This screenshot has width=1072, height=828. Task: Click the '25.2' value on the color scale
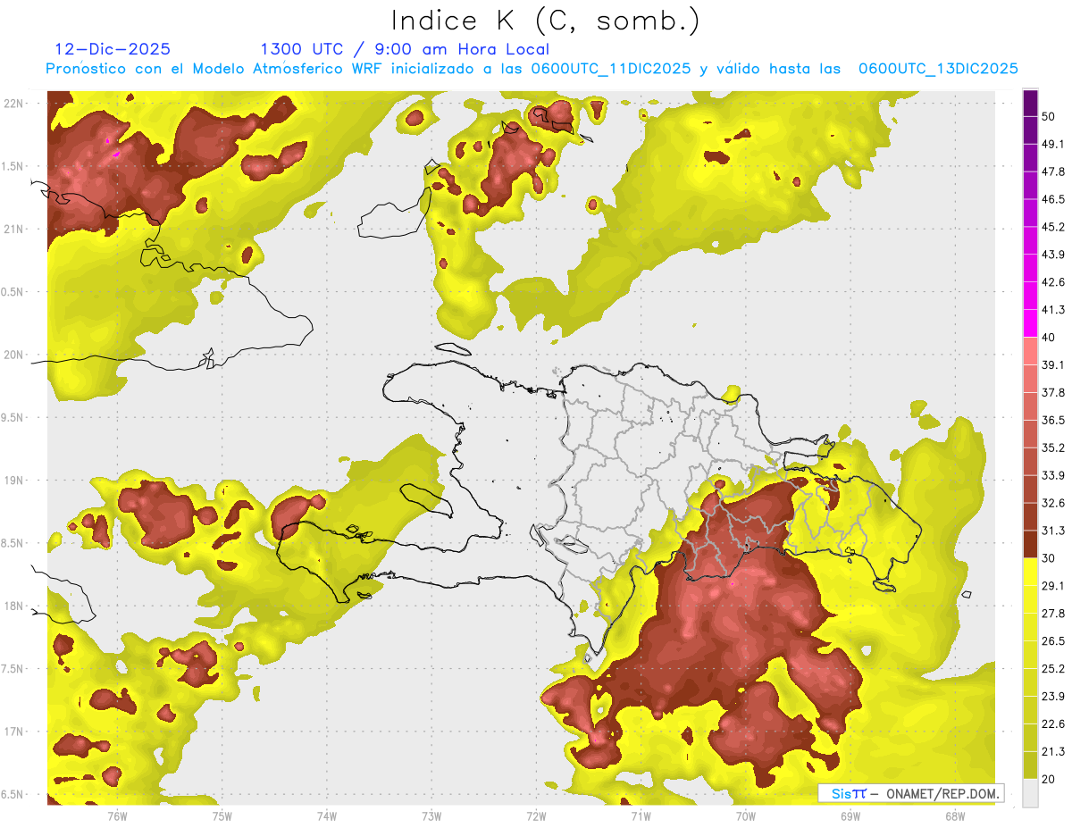1053,669
